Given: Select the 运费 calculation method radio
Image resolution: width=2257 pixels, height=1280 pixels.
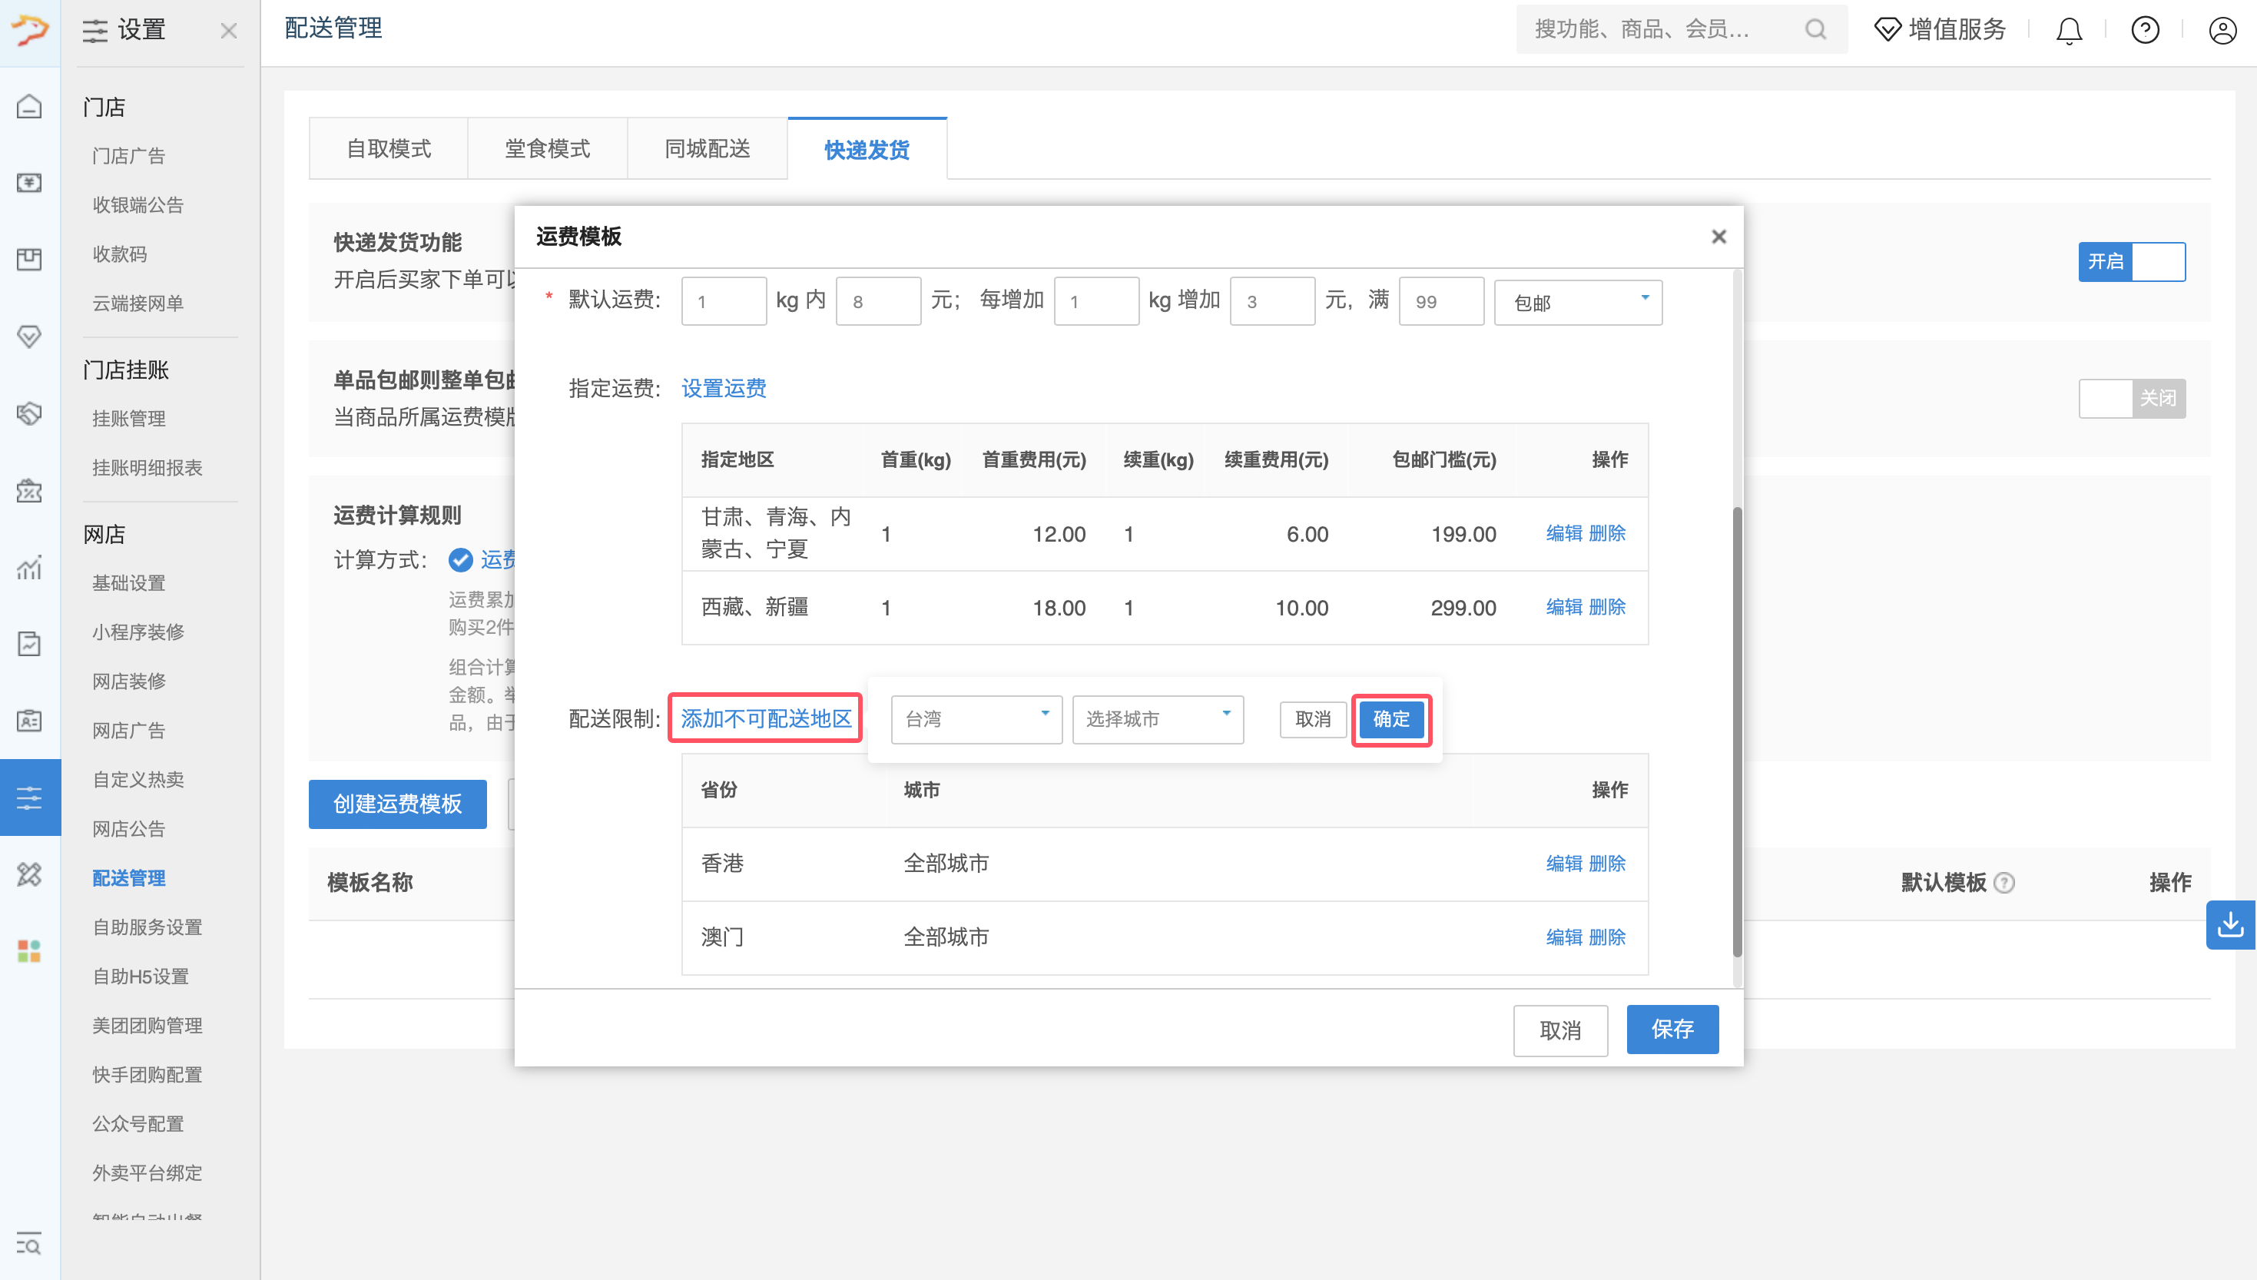Looking at the screenshot, I should pyautogui.click(x=460, y=560).
